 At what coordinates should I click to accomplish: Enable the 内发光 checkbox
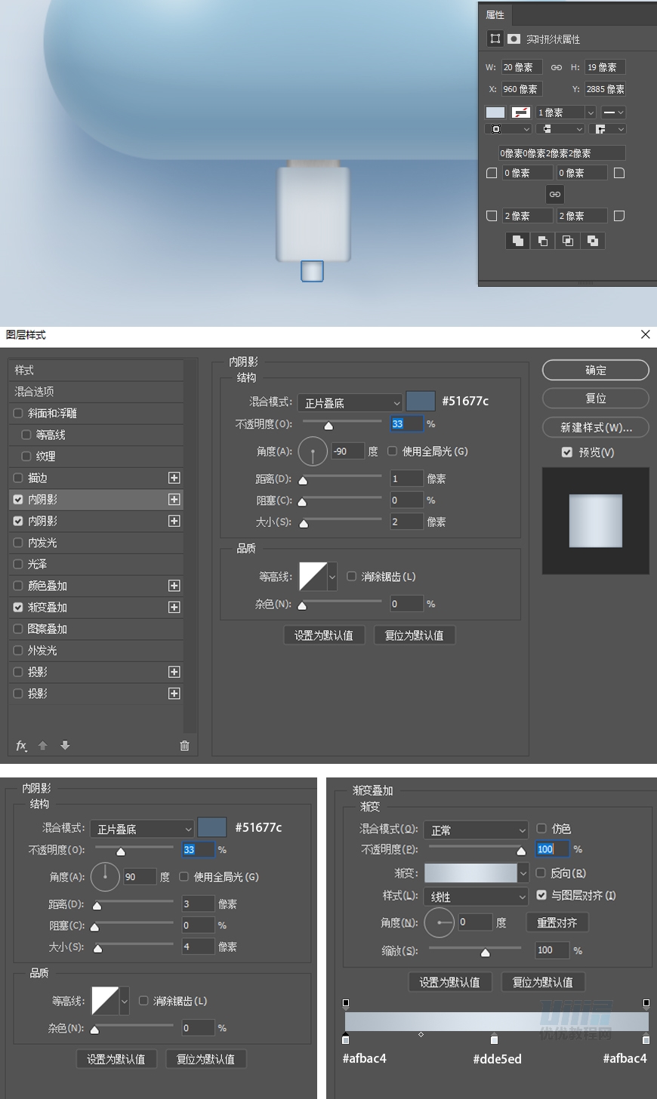18,543
